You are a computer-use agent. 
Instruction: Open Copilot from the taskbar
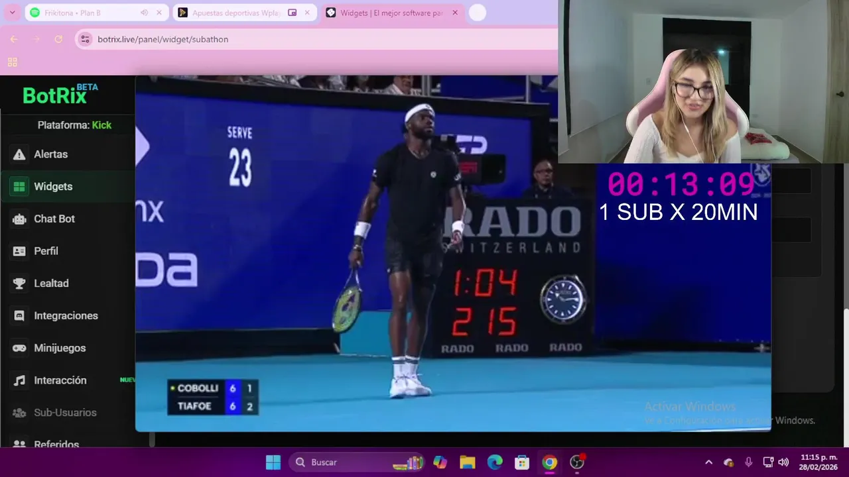click(439, 462)
